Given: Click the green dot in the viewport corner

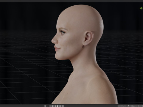Looking at the screenshot, I should [x=141, y=8].
